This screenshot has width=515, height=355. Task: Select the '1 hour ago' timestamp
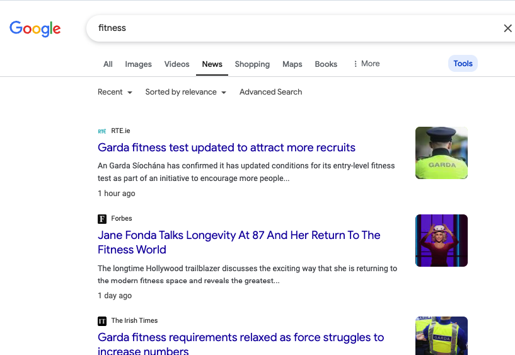116,194
